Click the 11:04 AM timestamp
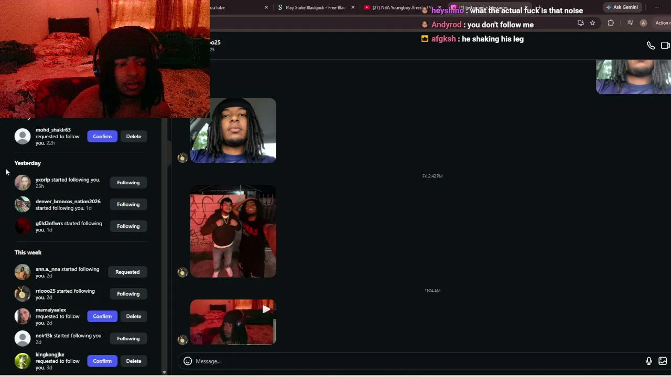Screen dimensions: 671x377 [432, 291]
